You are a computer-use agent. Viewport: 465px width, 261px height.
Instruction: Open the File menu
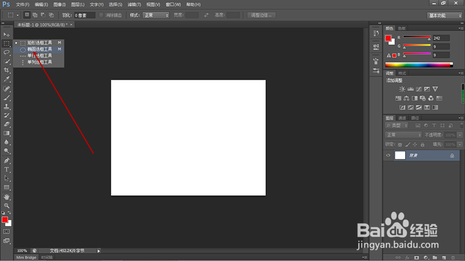pos(23,5)
